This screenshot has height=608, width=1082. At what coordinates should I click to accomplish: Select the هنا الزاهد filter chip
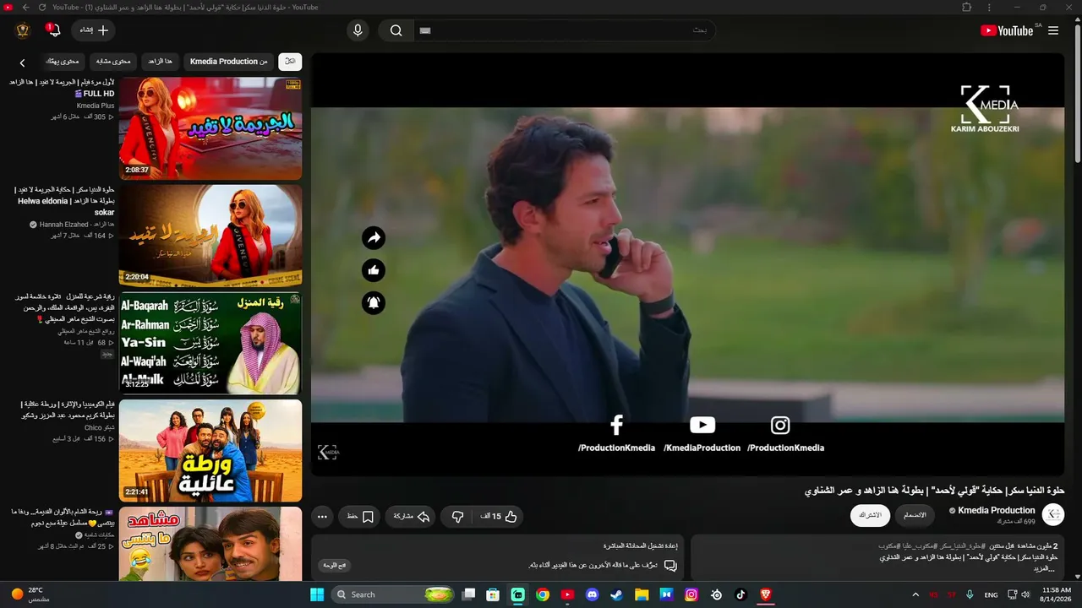coord(160,62)
